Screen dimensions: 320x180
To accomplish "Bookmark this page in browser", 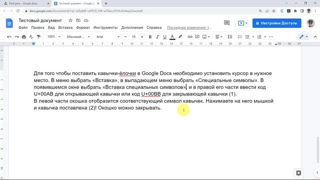I will coord(273,11).
